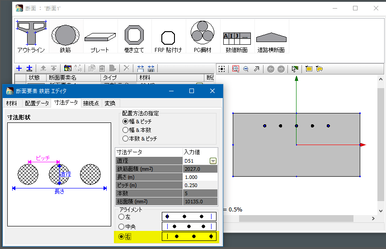Image resolution: width=386 pixels, height=249 pixels.
Task: Click the vertical scrollbar up arrow
Action: click(x=381, y=79)
